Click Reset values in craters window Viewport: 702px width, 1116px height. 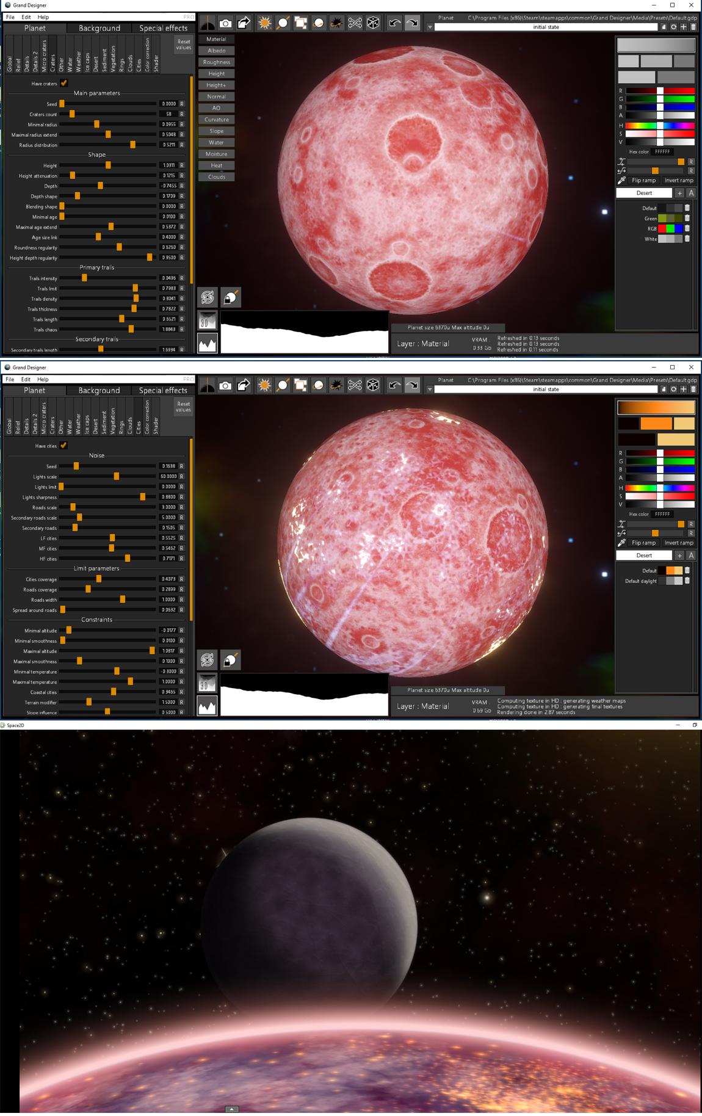click(x=184, y=45)
